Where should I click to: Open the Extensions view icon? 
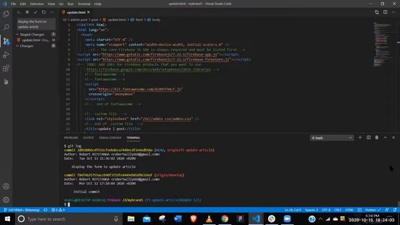[x=6, y=68]
